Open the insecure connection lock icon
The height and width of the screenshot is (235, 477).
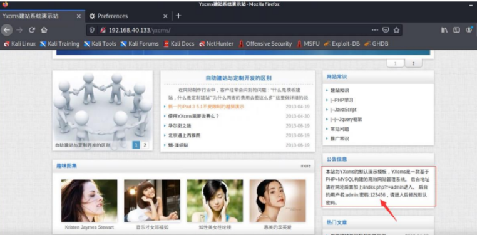coord(103,30)
